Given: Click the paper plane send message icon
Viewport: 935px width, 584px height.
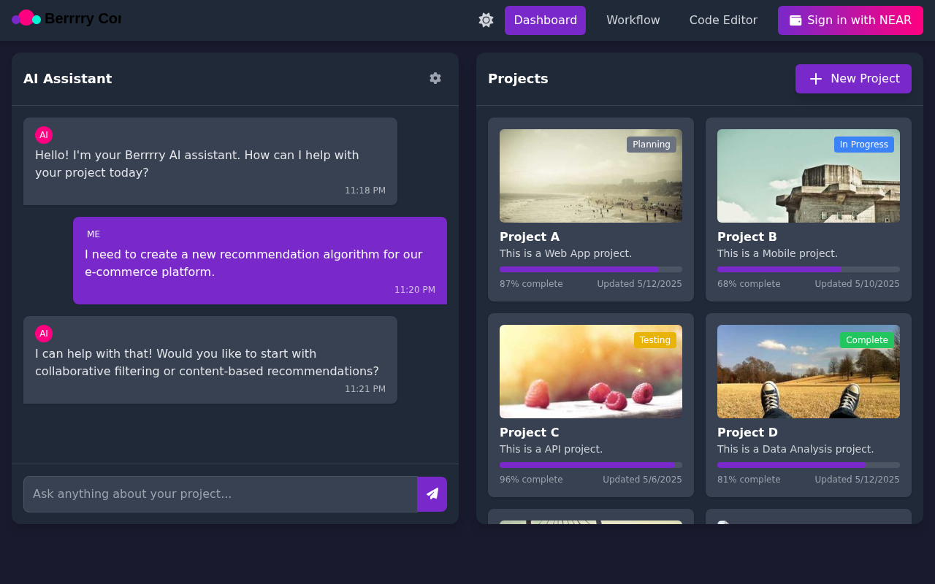Looking at the screenshot, I should point(432,494).
